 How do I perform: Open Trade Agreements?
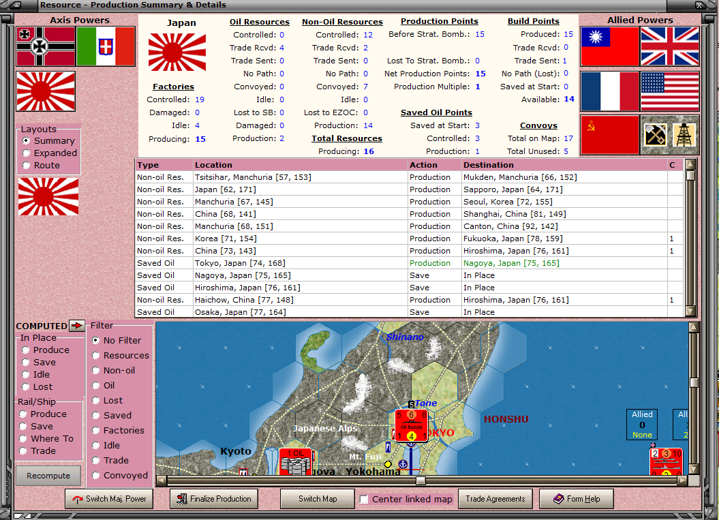click(495, 499)
